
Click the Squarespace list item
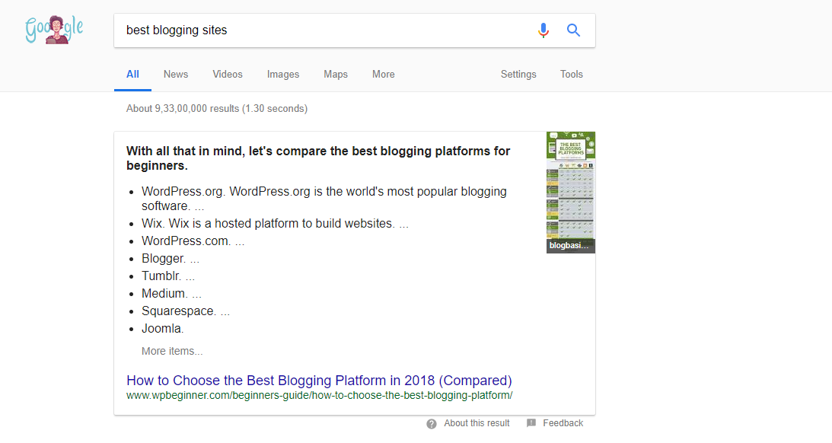pyautogui.click(x=186, y=311)
